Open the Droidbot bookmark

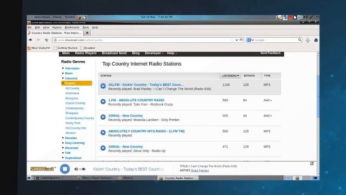[x=88, y=48]
